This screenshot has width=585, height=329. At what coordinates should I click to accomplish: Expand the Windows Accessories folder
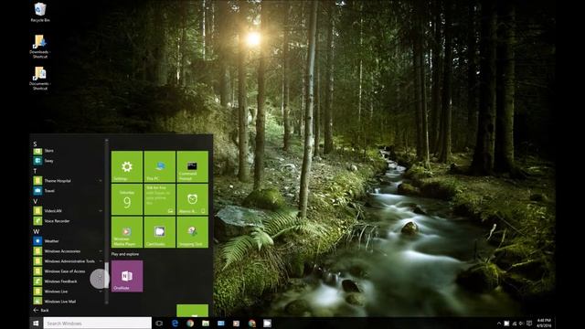click(67, 251)
